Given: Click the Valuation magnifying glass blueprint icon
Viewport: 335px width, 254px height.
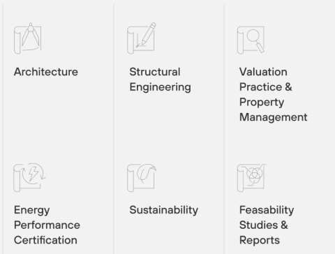Looking at the screenshot, I should pos(251,40).
